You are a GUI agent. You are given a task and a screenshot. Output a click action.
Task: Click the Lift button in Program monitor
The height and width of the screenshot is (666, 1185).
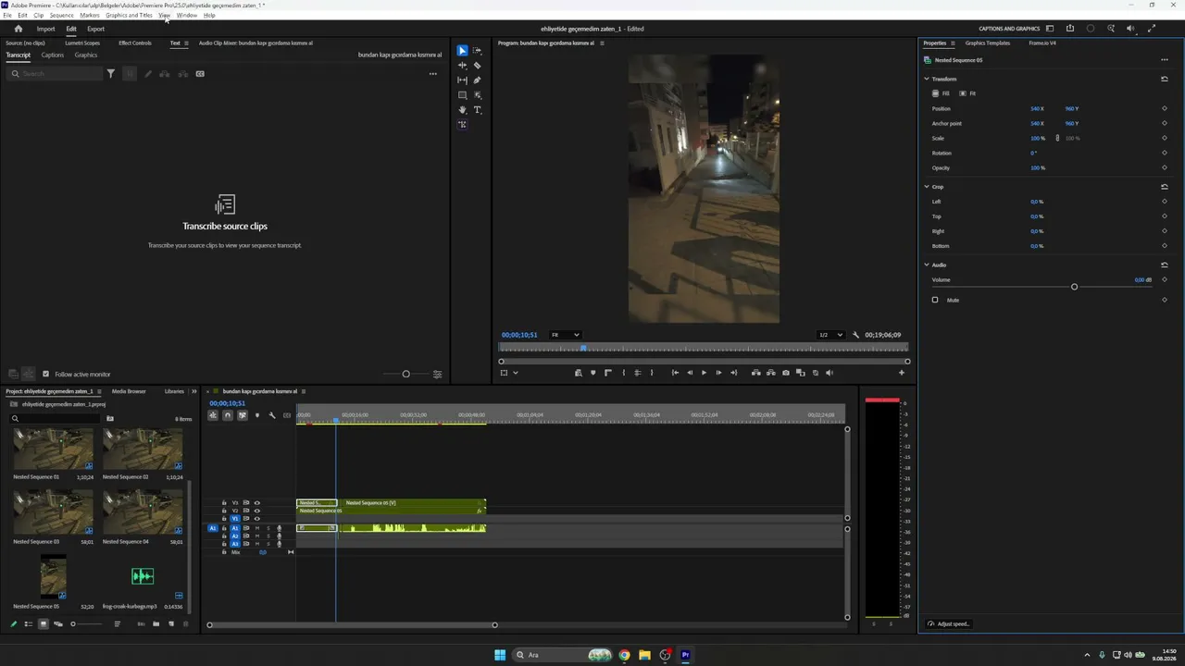coord(756,373)
